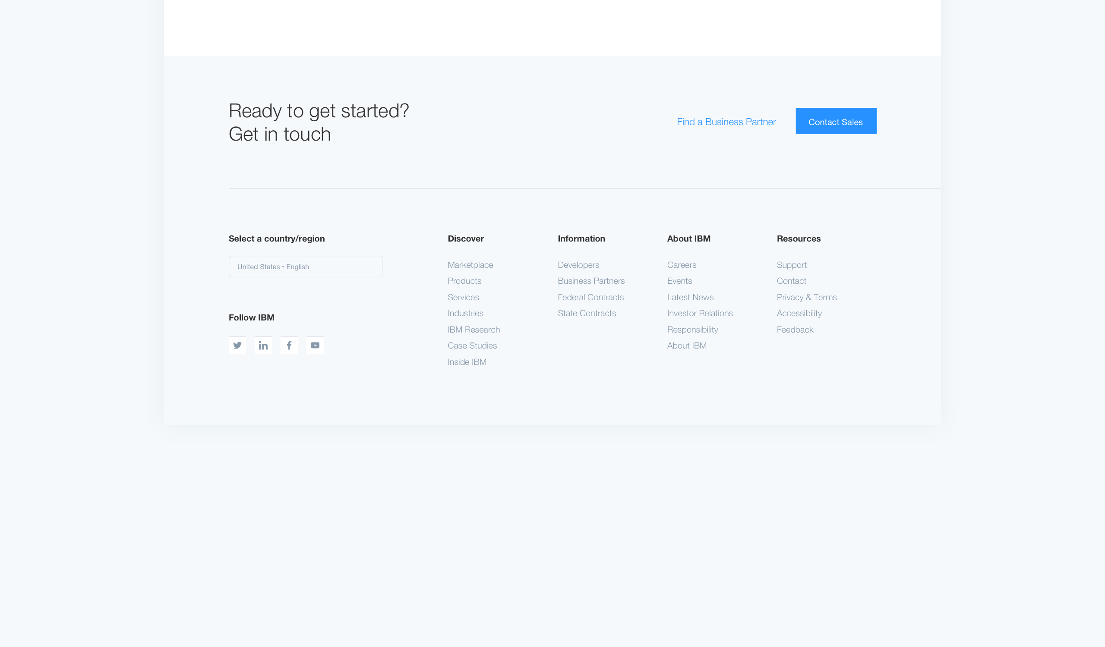1105x647 pixels.
Task: Open State Contracts link
Action: 586,313
